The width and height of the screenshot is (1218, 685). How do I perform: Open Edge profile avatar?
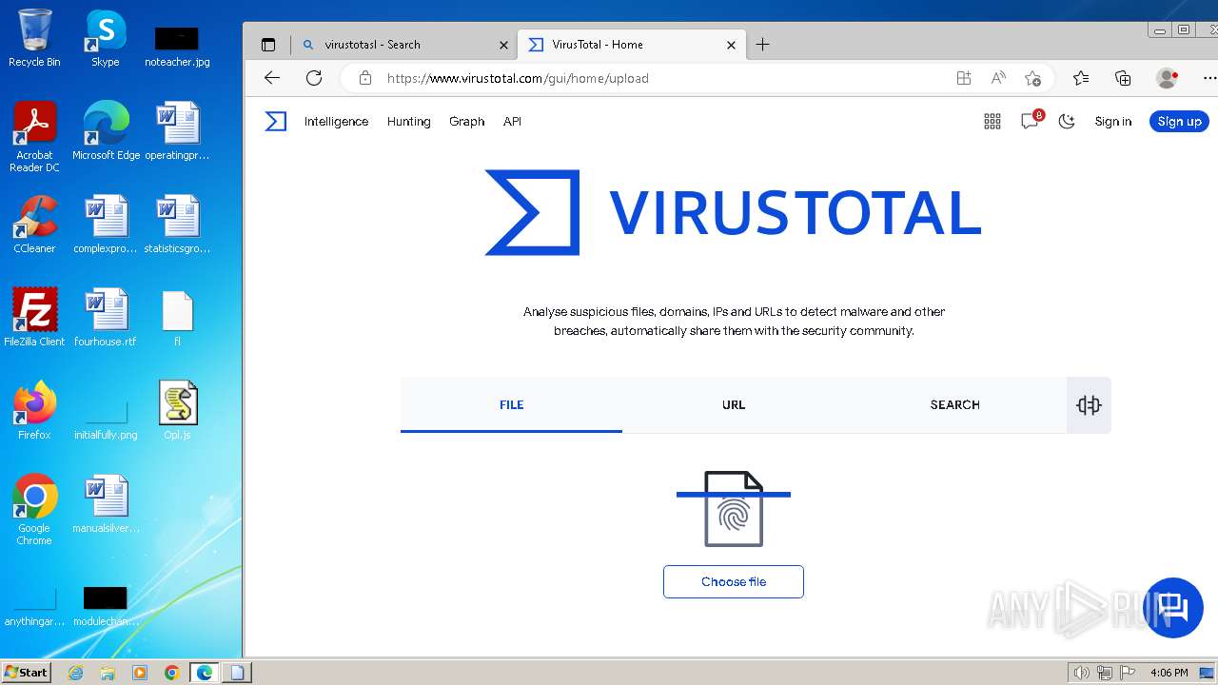click(x=1167, y=78)
